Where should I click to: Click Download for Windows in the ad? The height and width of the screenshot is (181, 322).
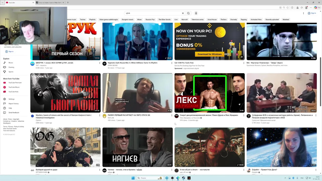(x=210, y=54)
